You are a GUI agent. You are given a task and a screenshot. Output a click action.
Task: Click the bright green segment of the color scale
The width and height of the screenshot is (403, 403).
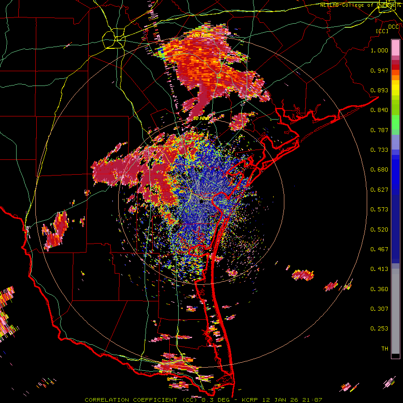[x=395, y=122]
